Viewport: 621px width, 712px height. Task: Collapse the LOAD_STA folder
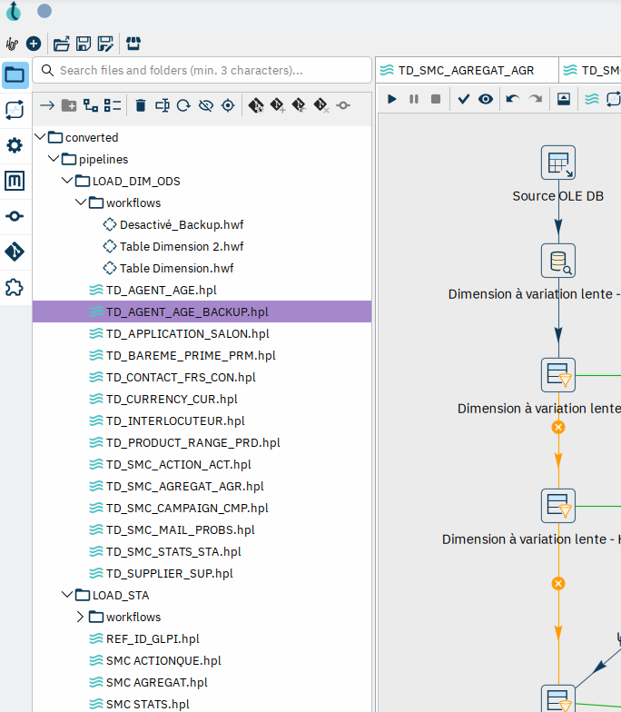[x=67, y=594]
